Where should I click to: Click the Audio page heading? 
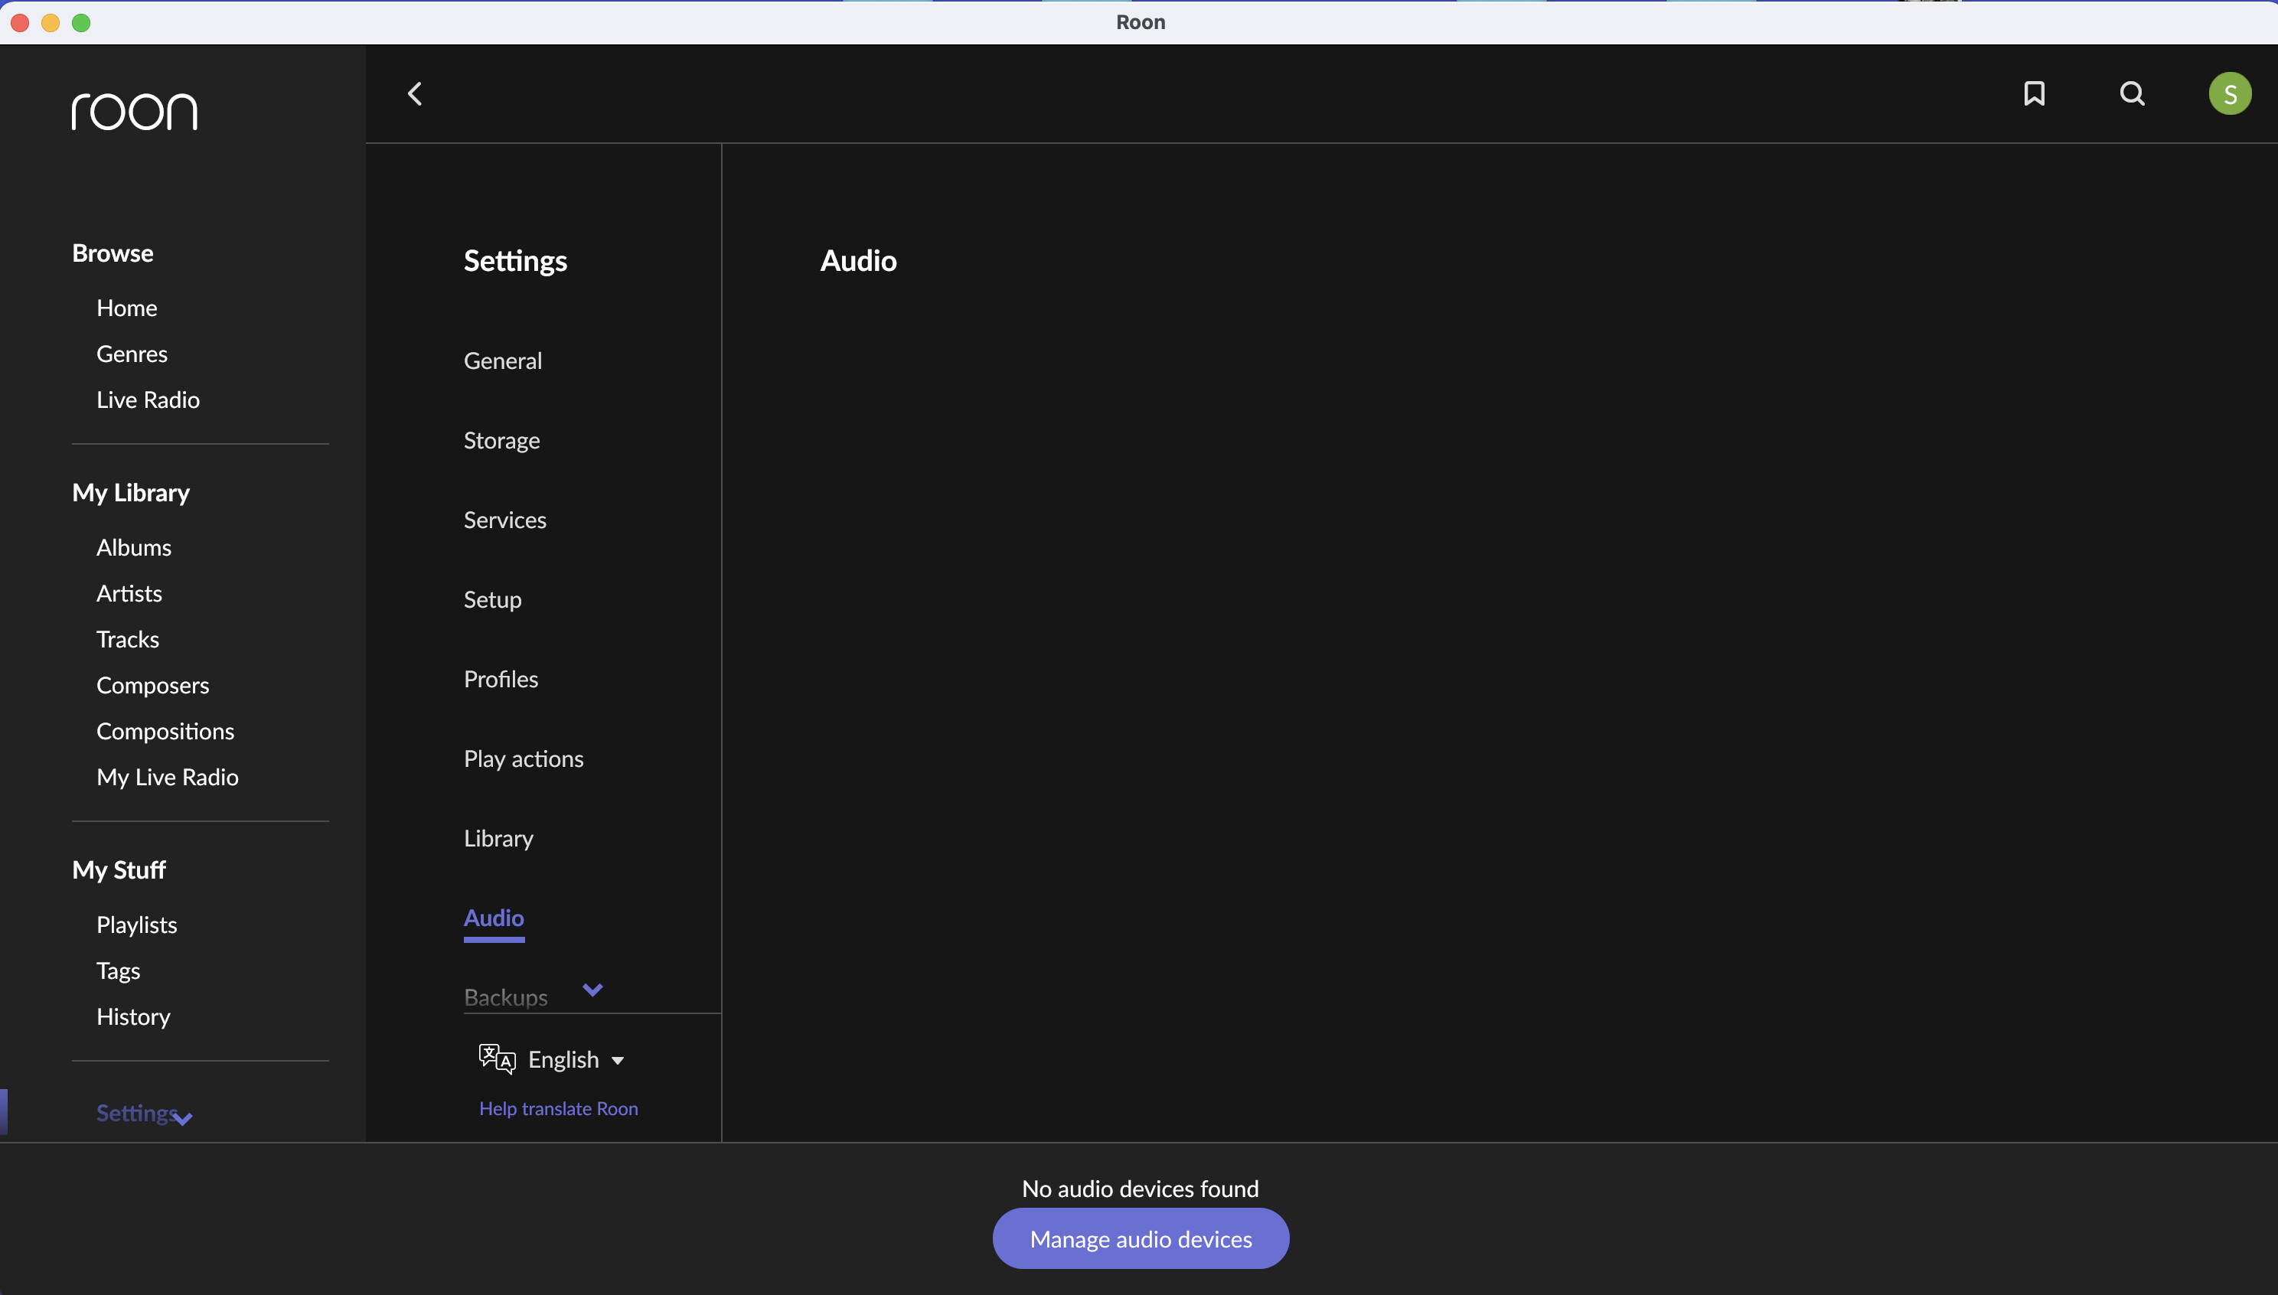857,260
